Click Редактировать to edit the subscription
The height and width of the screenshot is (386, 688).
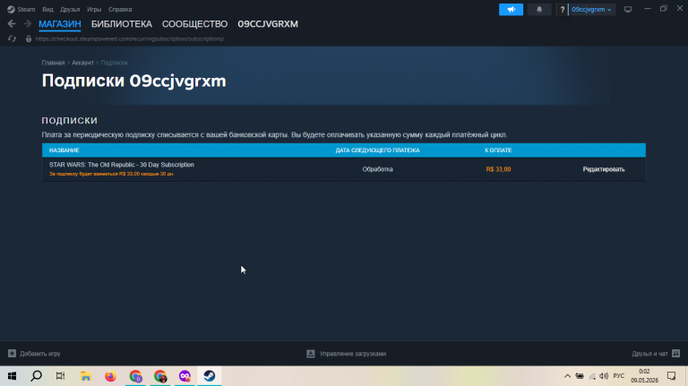coord(603,169)
